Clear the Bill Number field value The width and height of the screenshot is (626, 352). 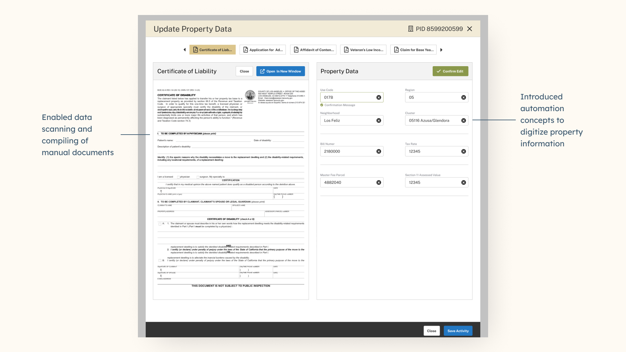[x=379, y=152]
